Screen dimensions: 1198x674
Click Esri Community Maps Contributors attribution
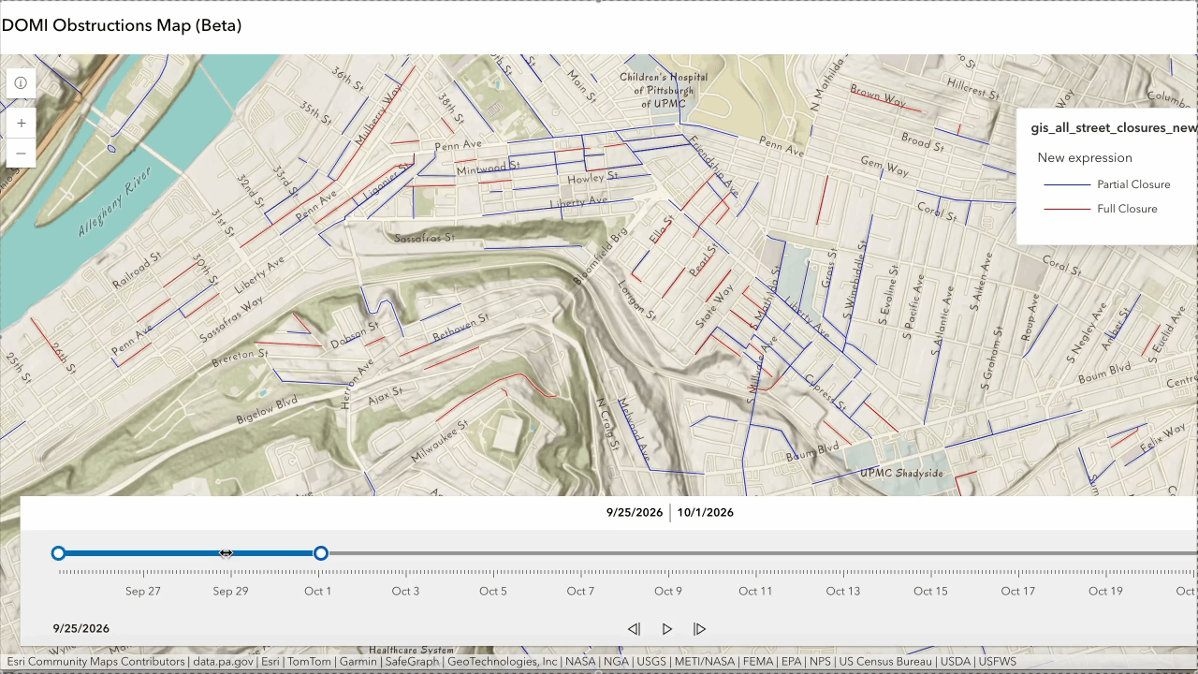tap(96, 662)
